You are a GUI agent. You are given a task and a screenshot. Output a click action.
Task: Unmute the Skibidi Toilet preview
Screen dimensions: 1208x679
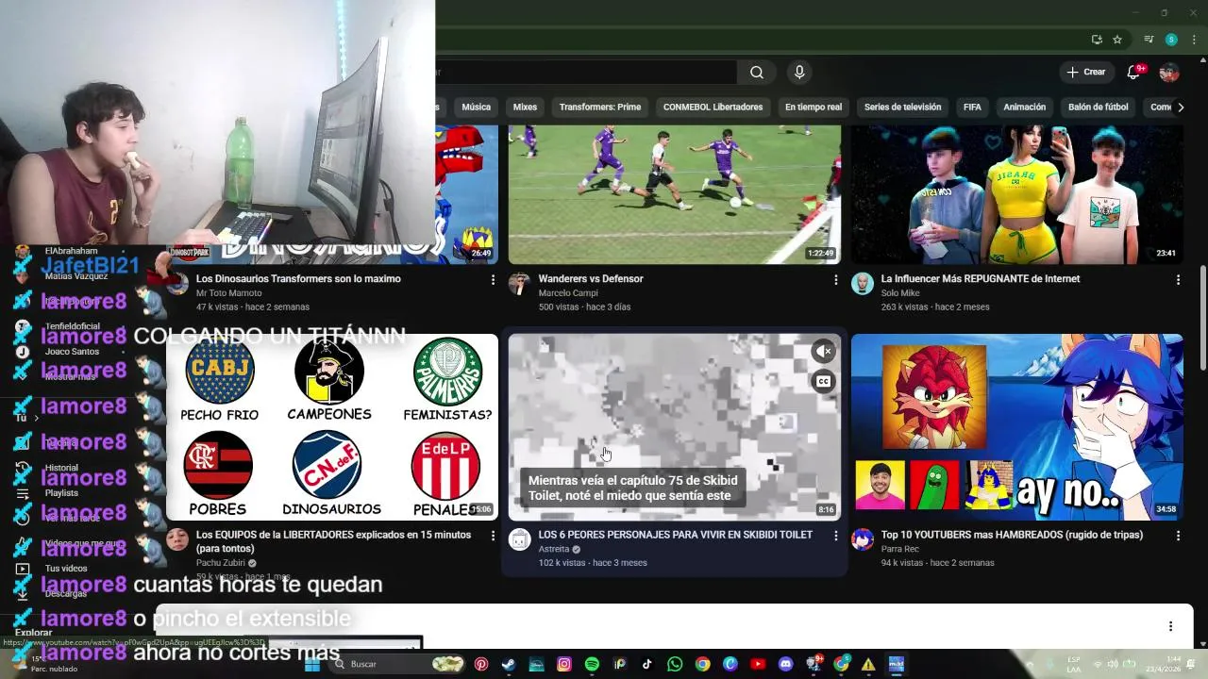[x=823, y=351]
